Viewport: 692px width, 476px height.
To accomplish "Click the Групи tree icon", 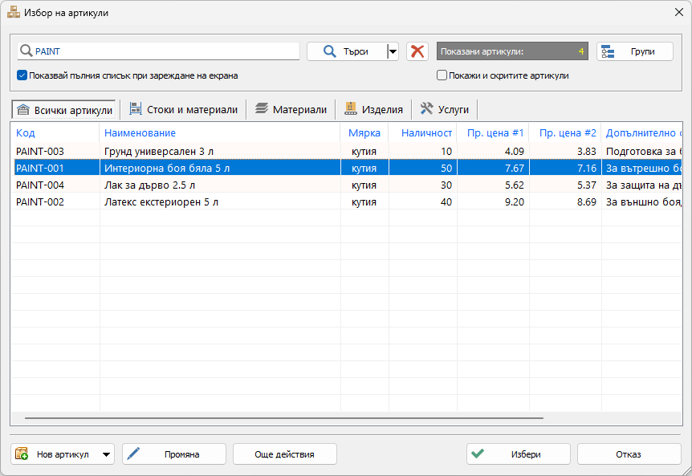I will point(608,51).
